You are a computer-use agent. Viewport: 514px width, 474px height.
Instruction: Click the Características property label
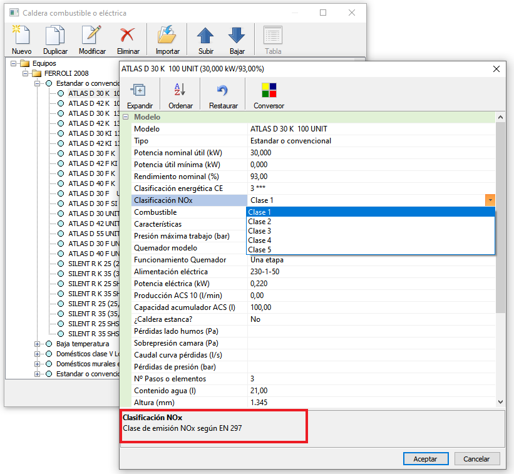click(x=158, y=224)
